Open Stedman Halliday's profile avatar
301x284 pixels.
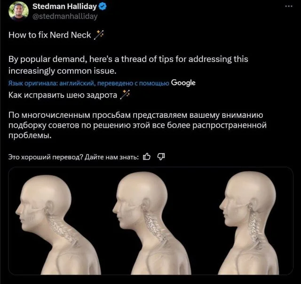18,11
